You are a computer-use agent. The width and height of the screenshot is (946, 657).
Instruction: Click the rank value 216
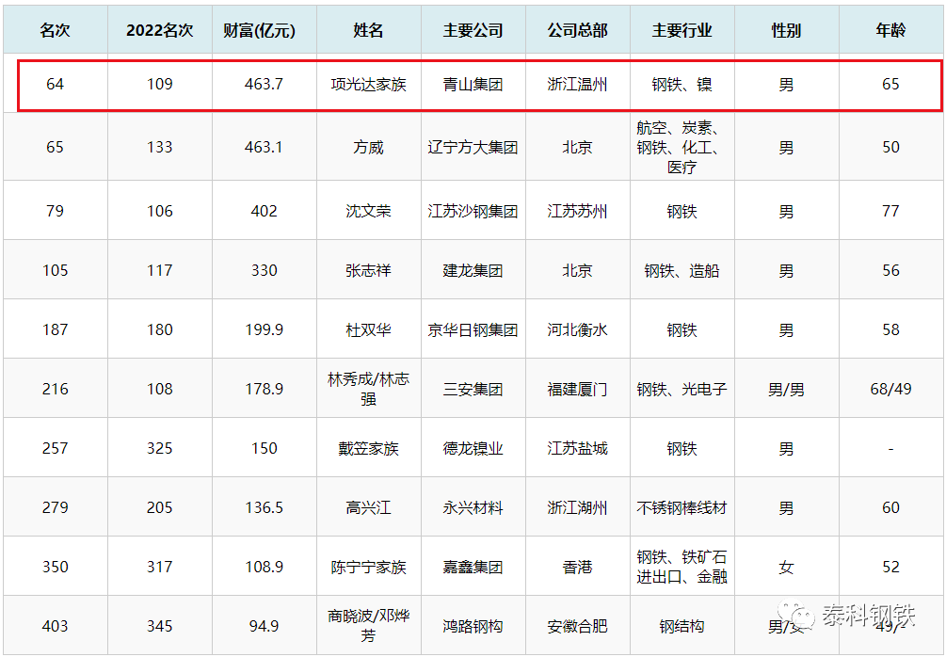(55, 389)
